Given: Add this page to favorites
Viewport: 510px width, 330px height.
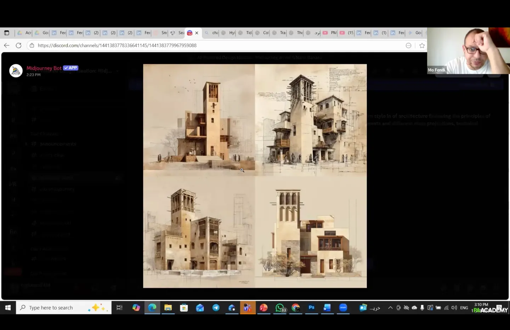Looking at the screenshot, I should pos(422,45).
